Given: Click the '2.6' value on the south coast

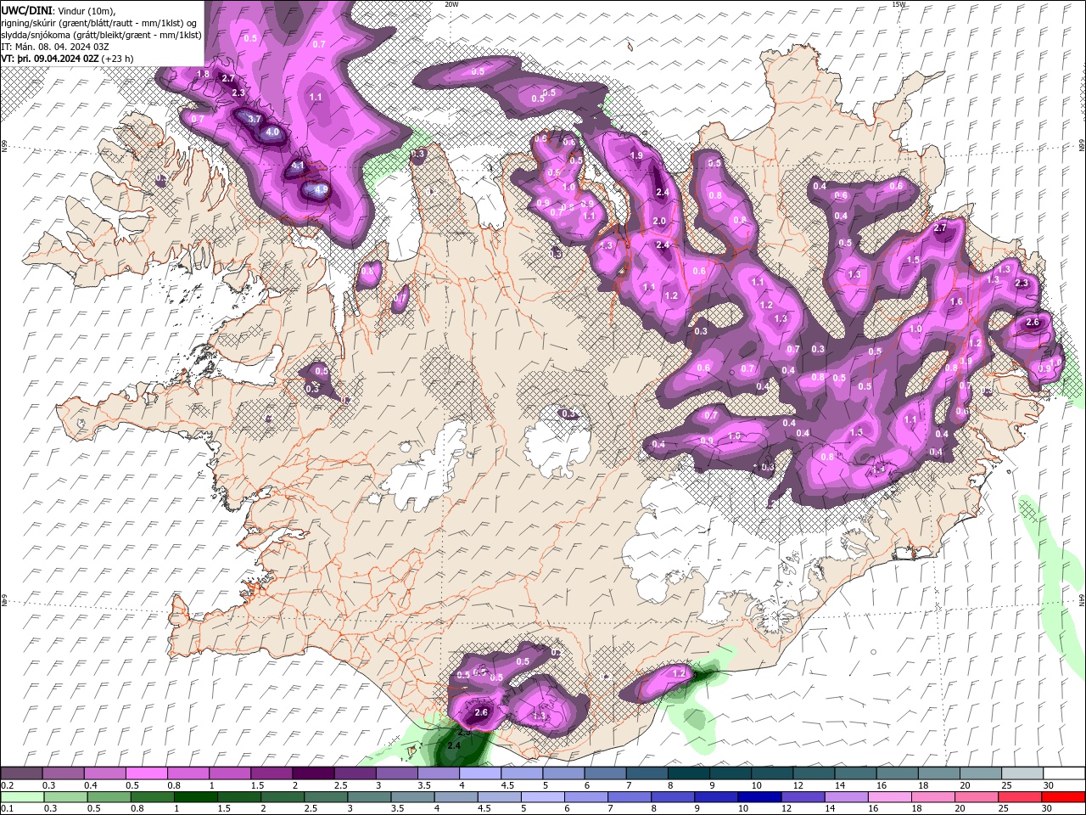Looking at the screenshot, I should coord(481,712).
